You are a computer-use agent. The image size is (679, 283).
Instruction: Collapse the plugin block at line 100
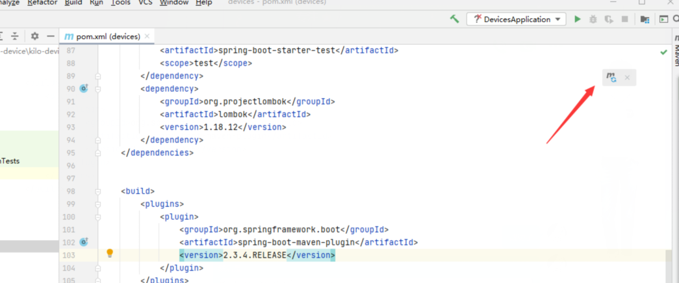click(x=98, y=217)
